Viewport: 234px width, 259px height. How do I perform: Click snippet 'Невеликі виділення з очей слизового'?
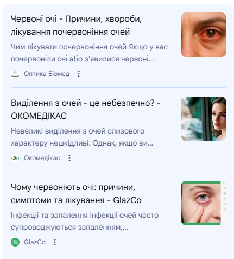point(78,131)
